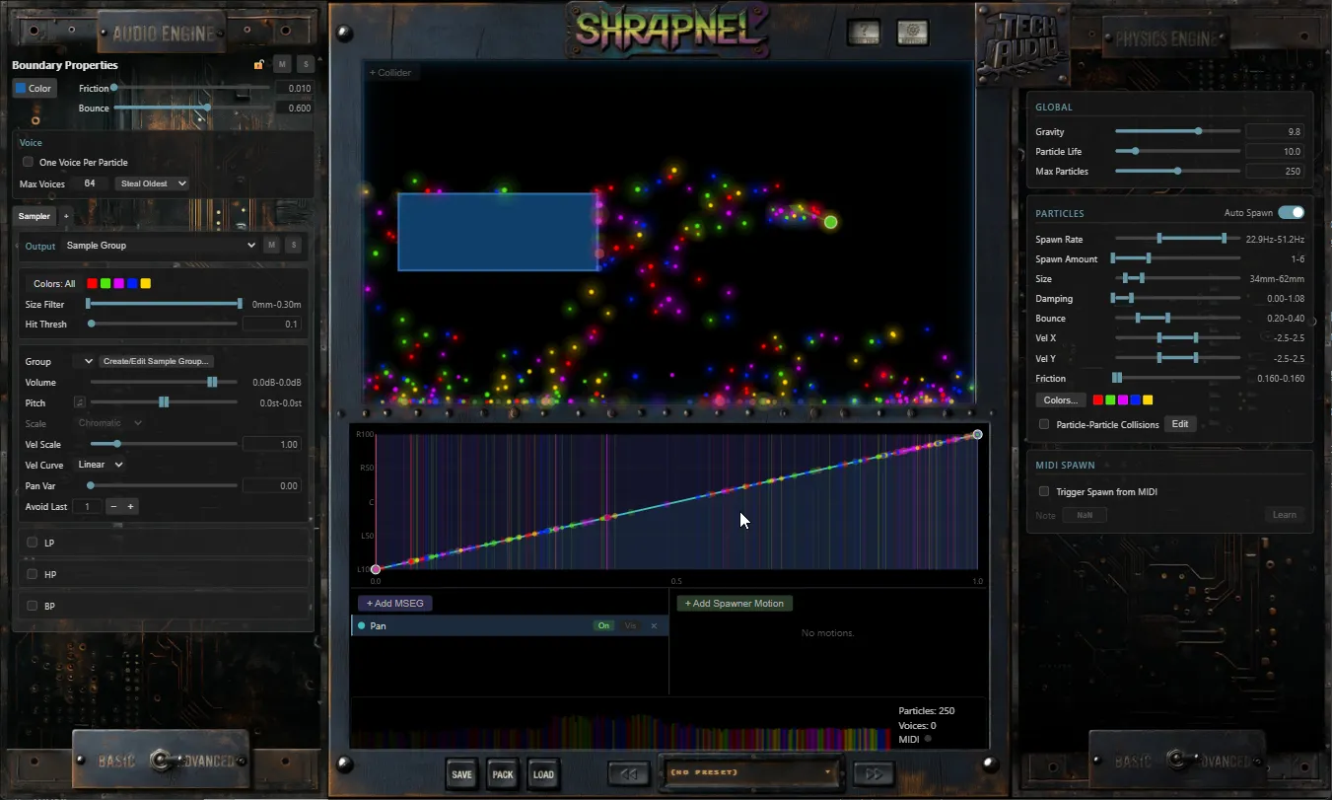Image resolution: width=1332 pixels, height=800 pixels.
Task: Mute boundary with M button
Action: [283, 64]
